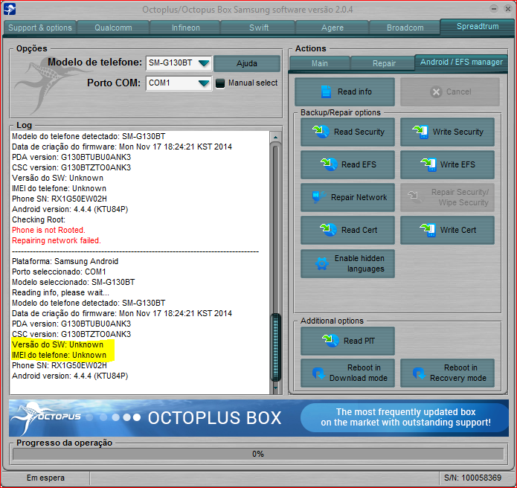Viewport: 517px width, 488px height.
Task: Open the Repair actions tab
Action: [x=384, y=63]
